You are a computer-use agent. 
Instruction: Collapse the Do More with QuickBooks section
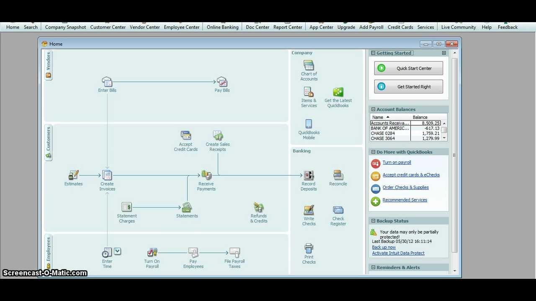click(373, 152)
